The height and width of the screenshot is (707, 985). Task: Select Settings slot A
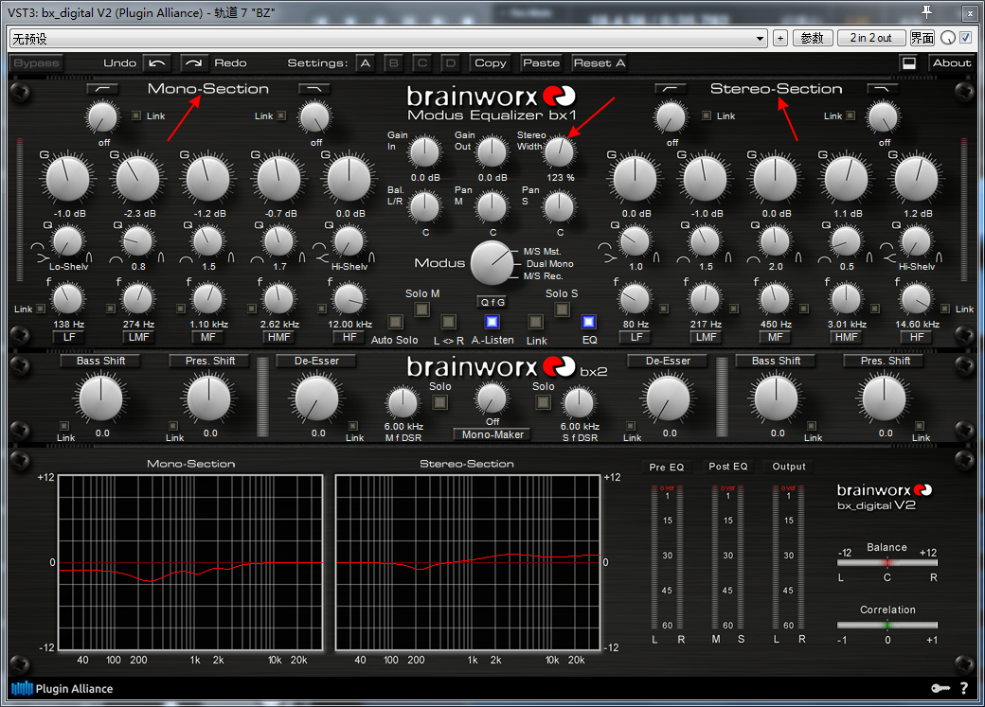pyautogui.click(x=365, y=62)
